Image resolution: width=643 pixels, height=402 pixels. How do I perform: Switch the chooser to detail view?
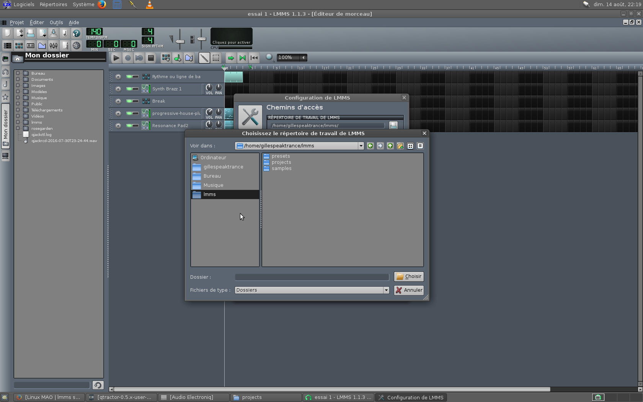(x=420, y=146)
